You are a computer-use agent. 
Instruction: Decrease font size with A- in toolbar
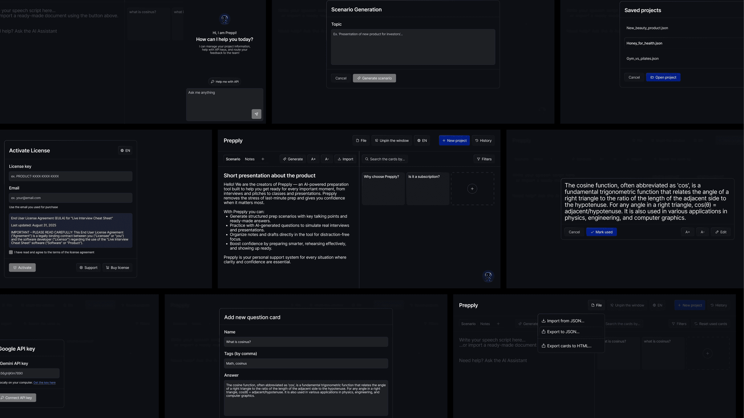pyautogui.click(x=327, y=159)
